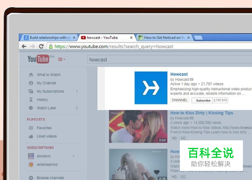Click the wikiHow favicon on third tab
Viewport: 252px width, 180px height.
click(x=141, y=38)
